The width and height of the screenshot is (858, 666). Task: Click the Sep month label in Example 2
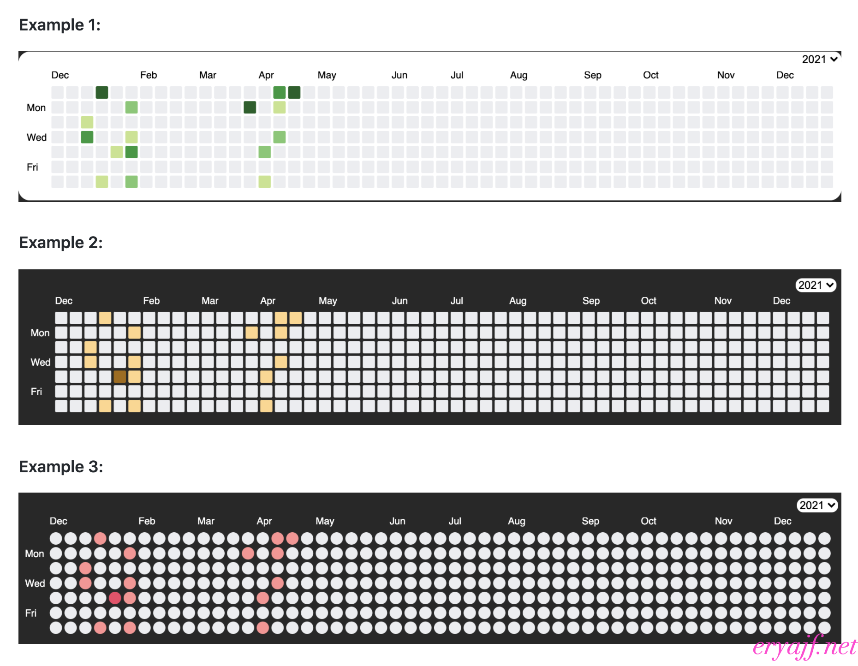591,301
